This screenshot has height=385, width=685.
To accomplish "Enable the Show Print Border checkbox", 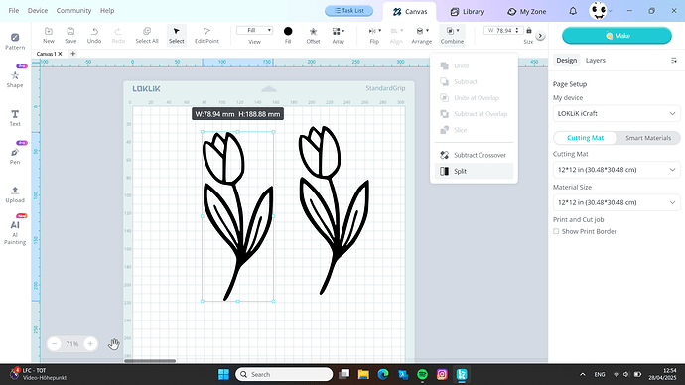I will [556, 231].
